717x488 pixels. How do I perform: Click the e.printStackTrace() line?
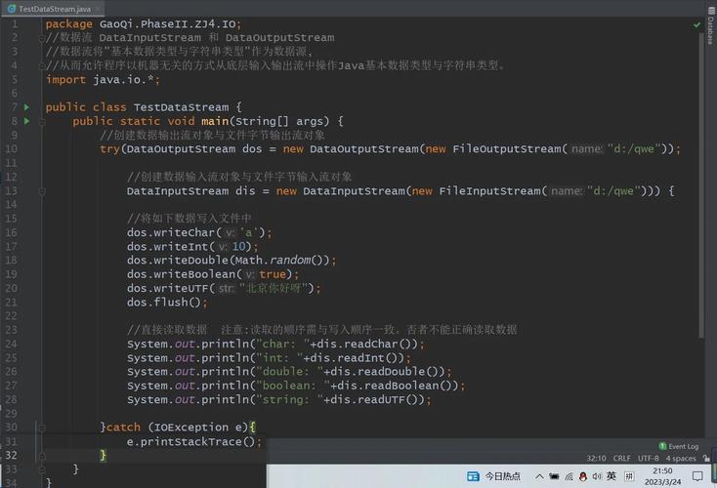tap(194, 442)
